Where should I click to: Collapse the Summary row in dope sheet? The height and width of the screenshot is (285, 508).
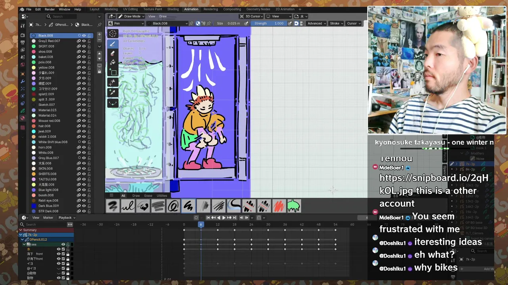click(x=21, y=230)
